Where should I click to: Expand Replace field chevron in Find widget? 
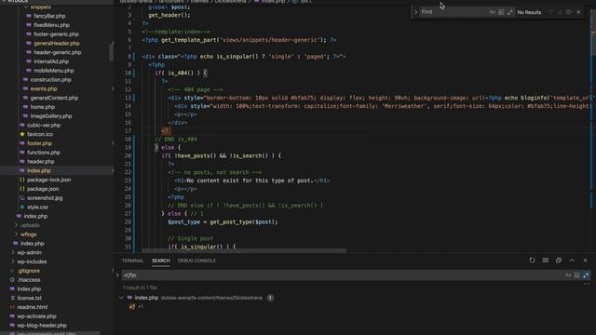coord(415,12)
